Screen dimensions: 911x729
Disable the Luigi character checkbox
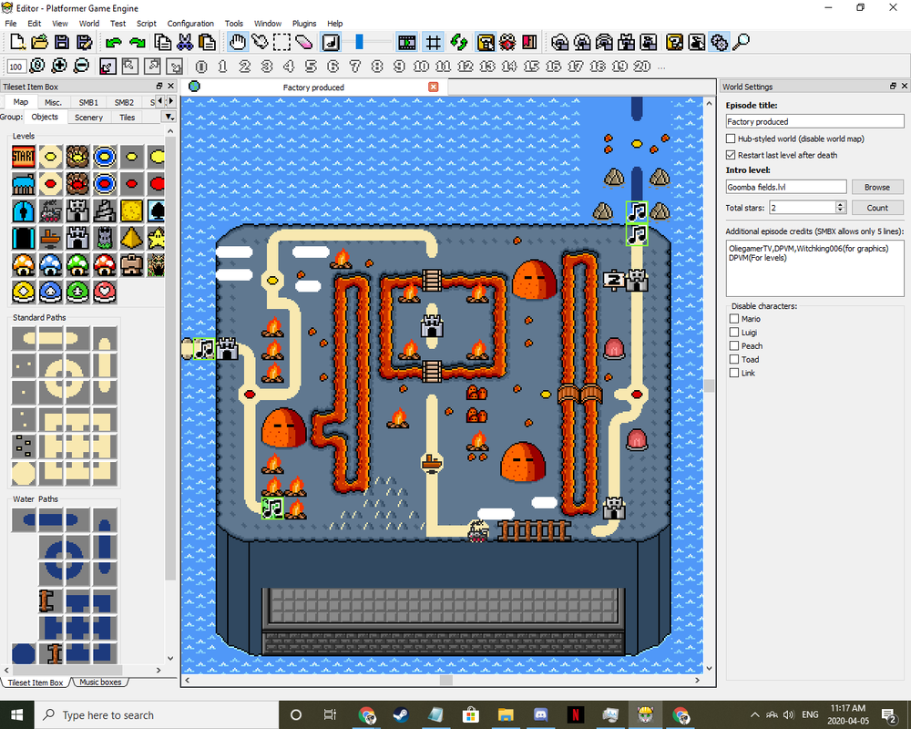coord(734,333)
